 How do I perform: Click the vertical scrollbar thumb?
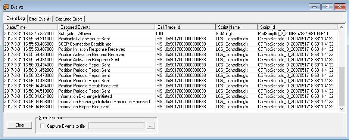click(342, 86)
